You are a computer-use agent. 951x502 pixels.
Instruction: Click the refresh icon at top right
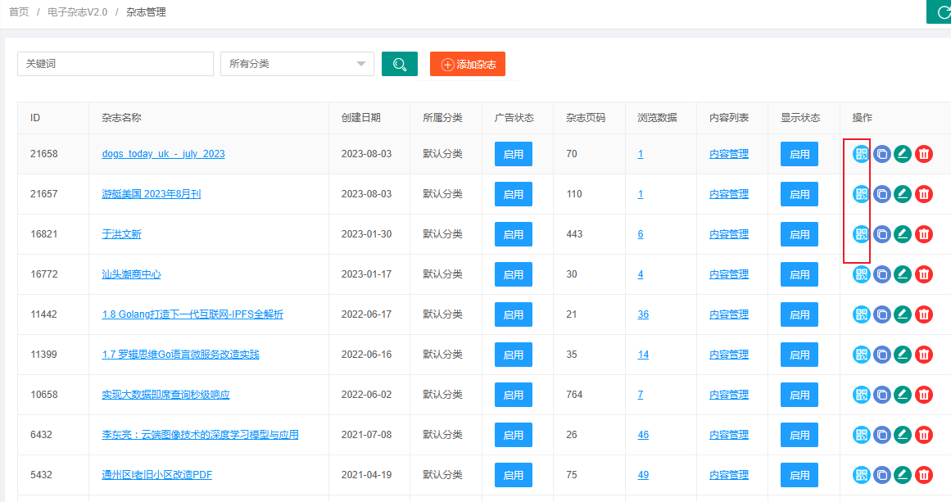tap(940, 11)
